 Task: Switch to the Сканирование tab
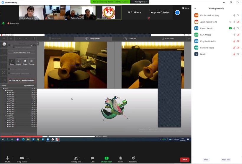[93, 38]
